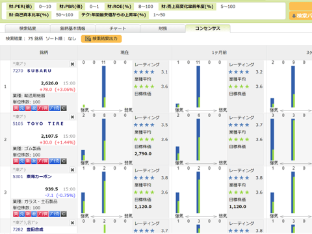Open the 7270 SUBARU stock link
The width and height of the screenshot is (312, 234).
pyautogui.click(x=32, y=71)
